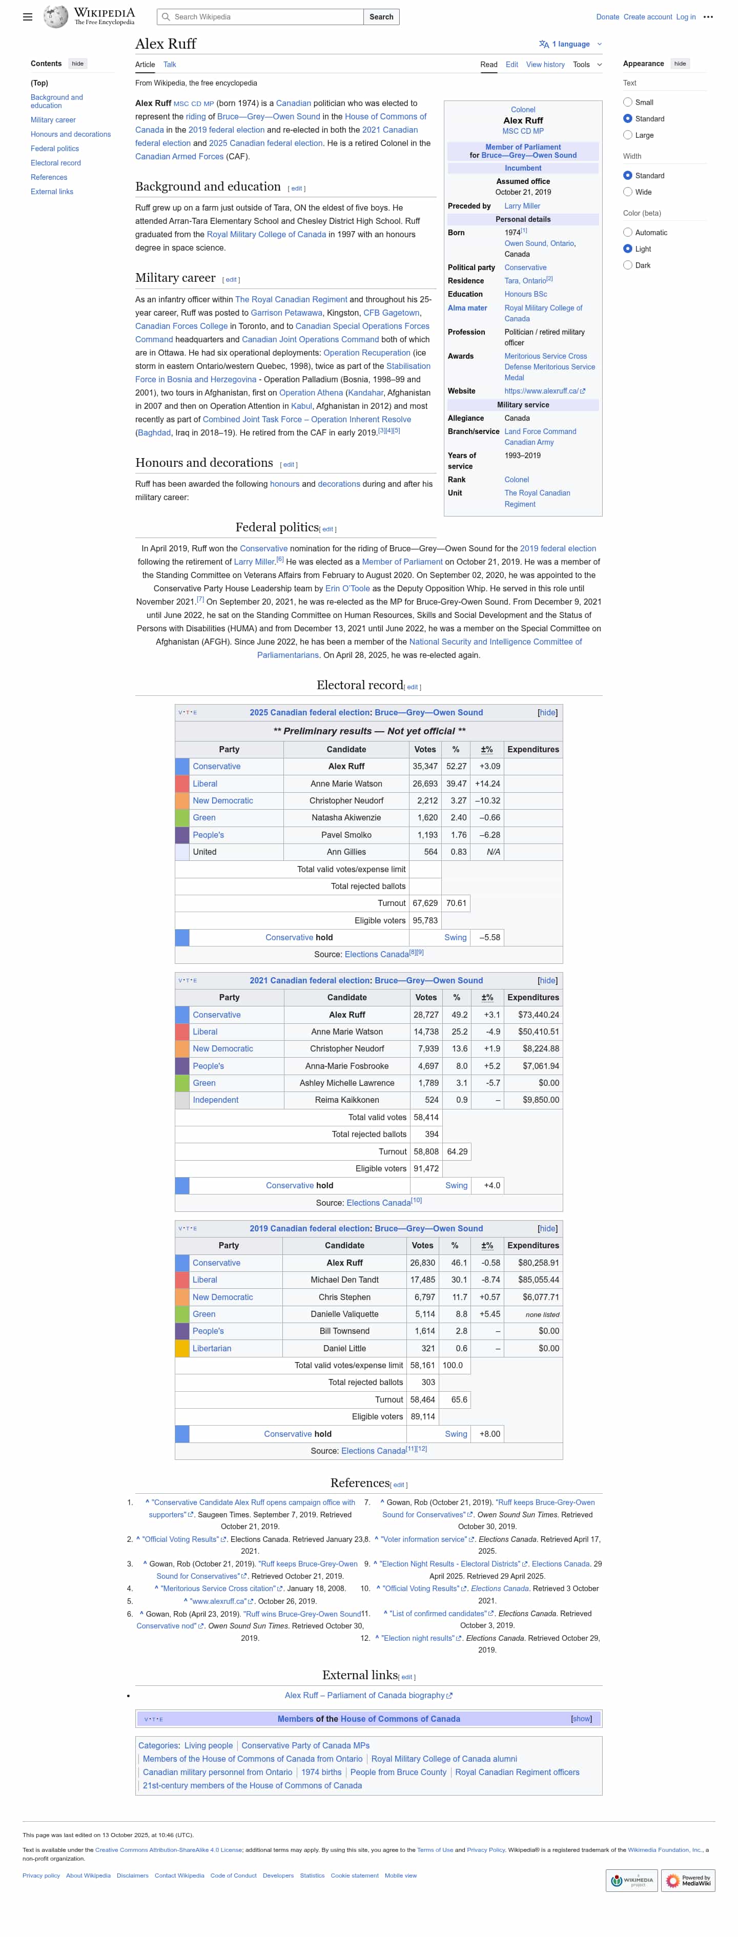Enable the Dark color mode

(x=627, y=265)
